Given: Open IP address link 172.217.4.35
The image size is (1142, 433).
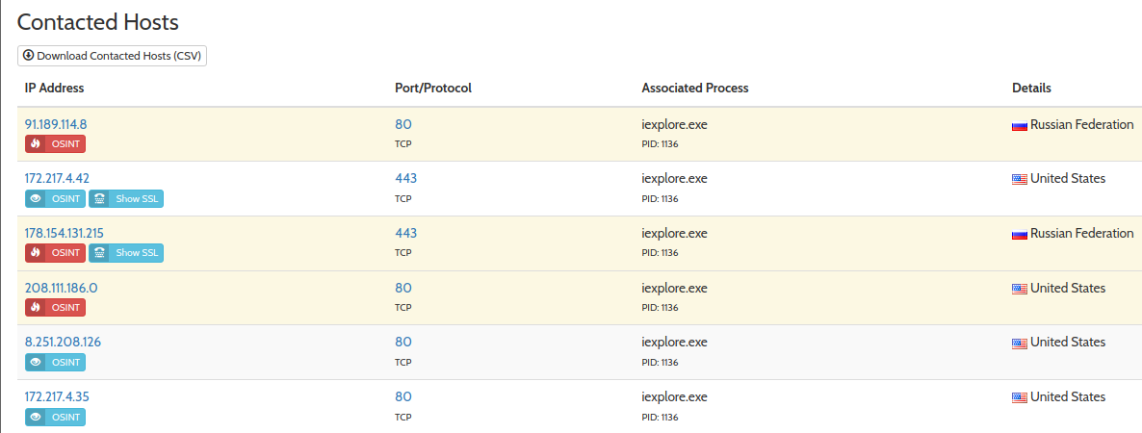Looking at the screenshot, I should [x=57, y=396].
